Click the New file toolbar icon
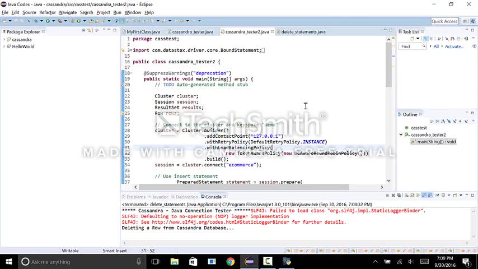 4,21
